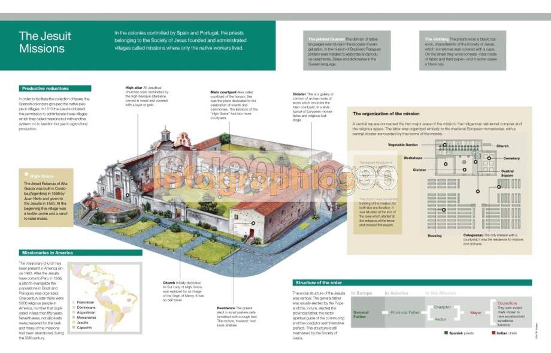Select the Housing marker dot on mission plan

(444, 210)
